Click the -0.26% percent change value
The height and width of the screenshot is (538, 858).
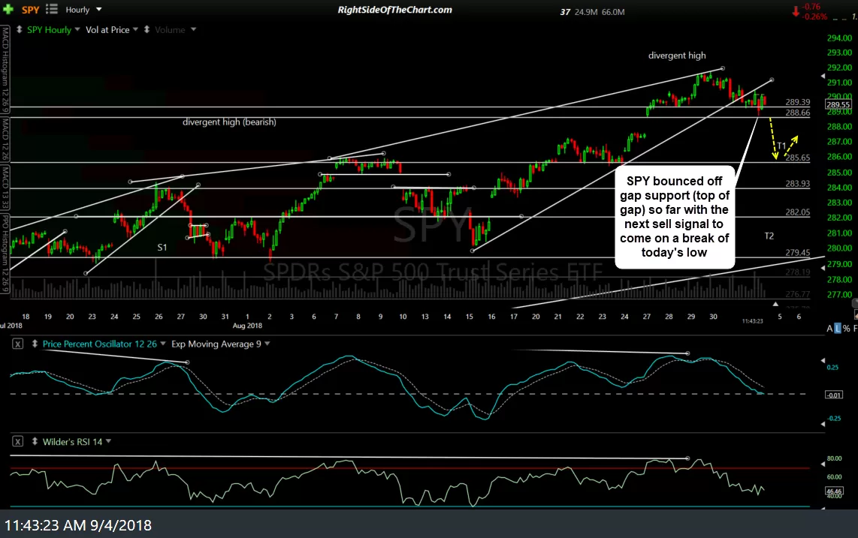coord(814,17)
